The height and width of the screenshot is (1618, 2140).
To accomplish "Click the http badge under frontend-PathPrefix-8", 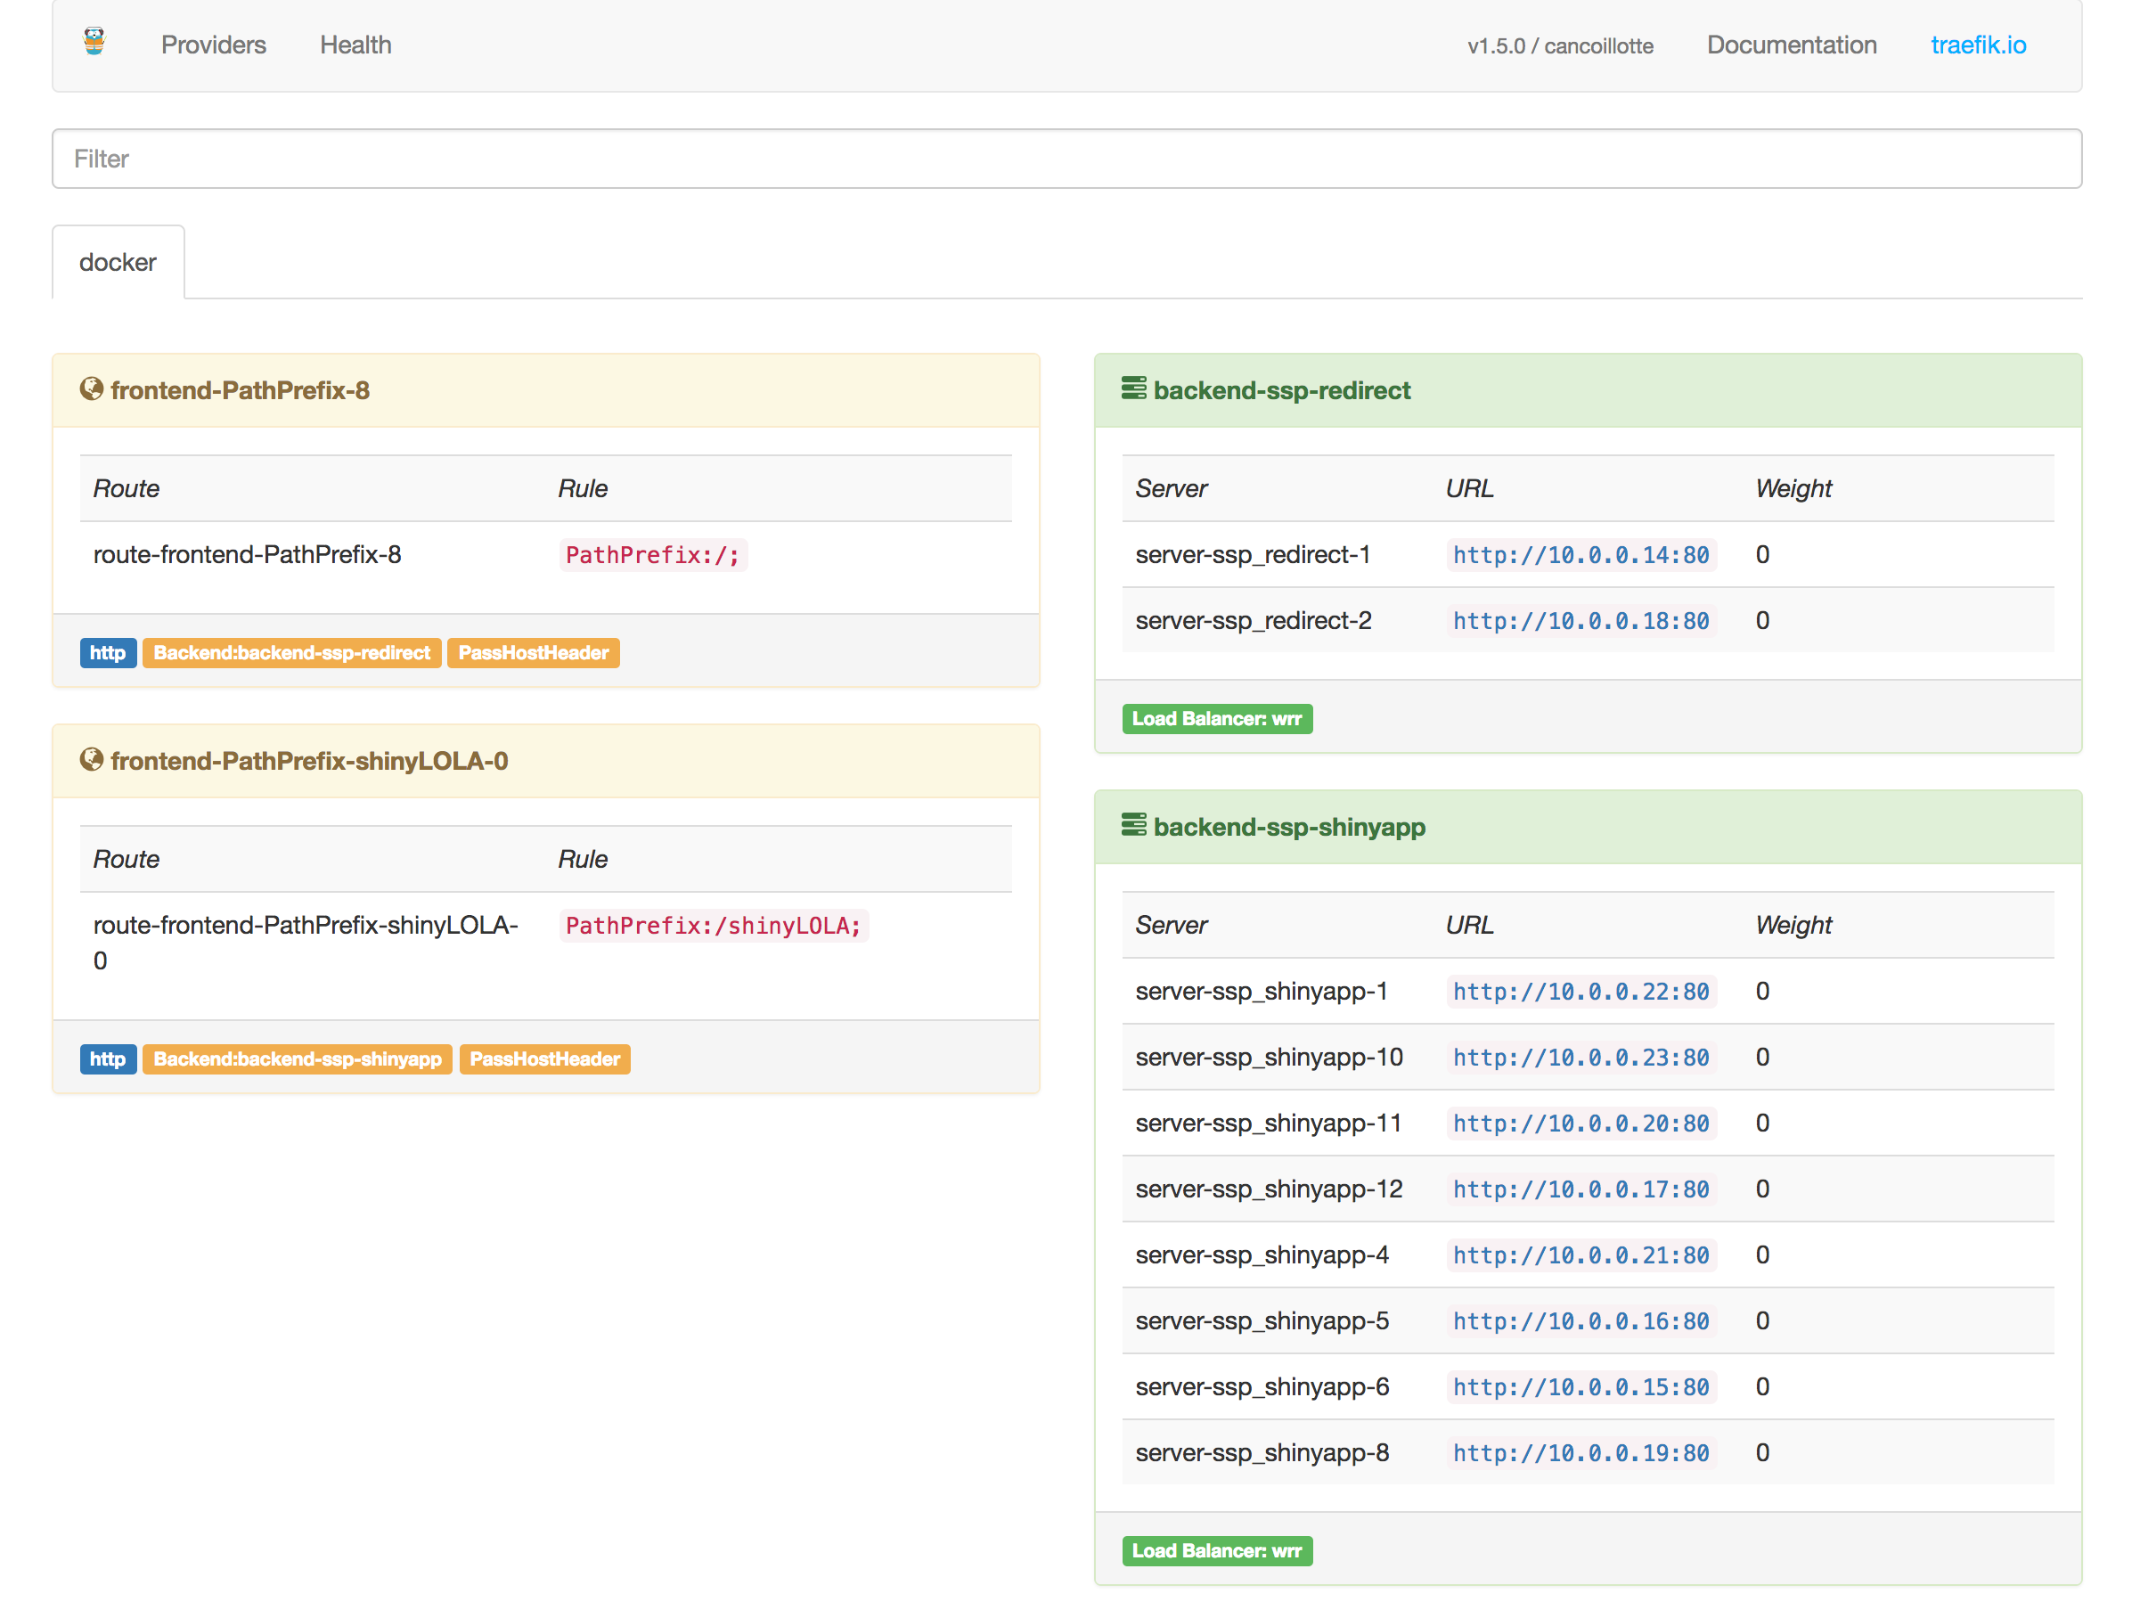I will 108,652.
